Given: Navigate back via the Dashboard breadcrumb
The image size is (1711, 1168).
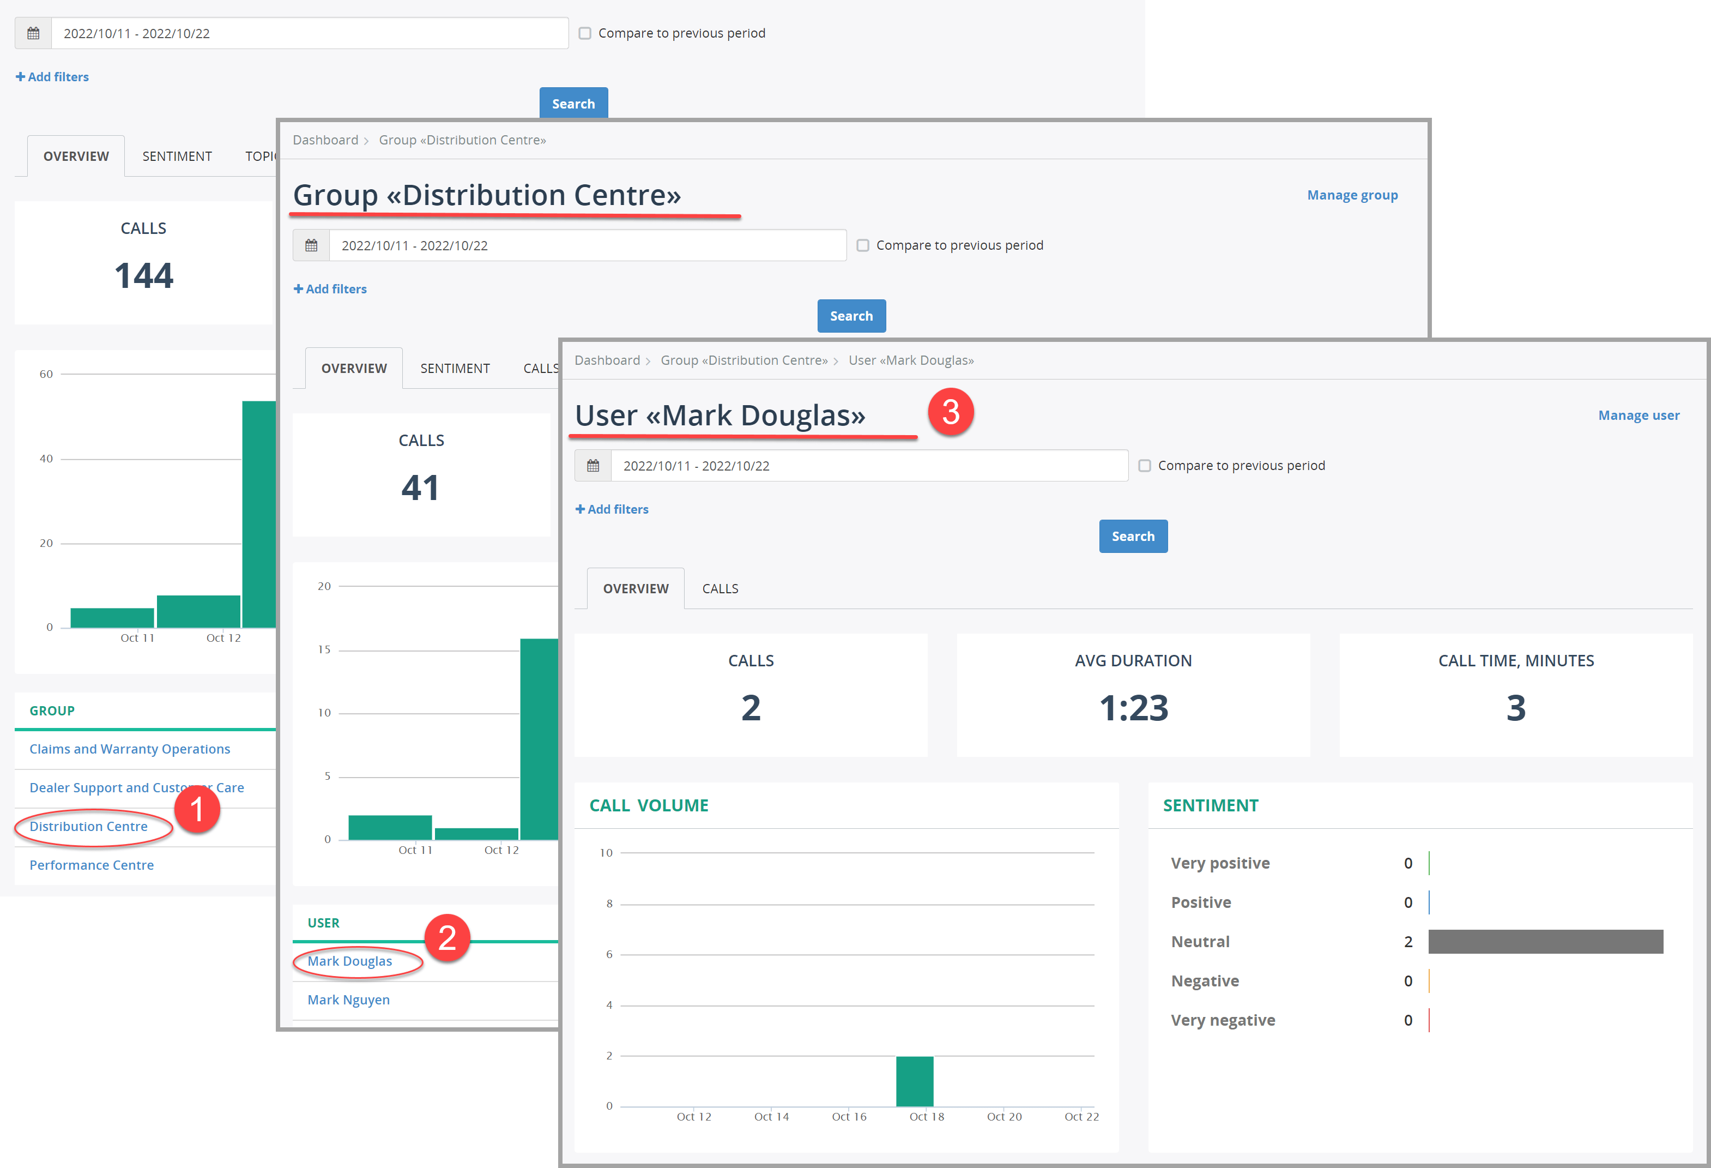Looking at the screenshot, I should [607, 360].
